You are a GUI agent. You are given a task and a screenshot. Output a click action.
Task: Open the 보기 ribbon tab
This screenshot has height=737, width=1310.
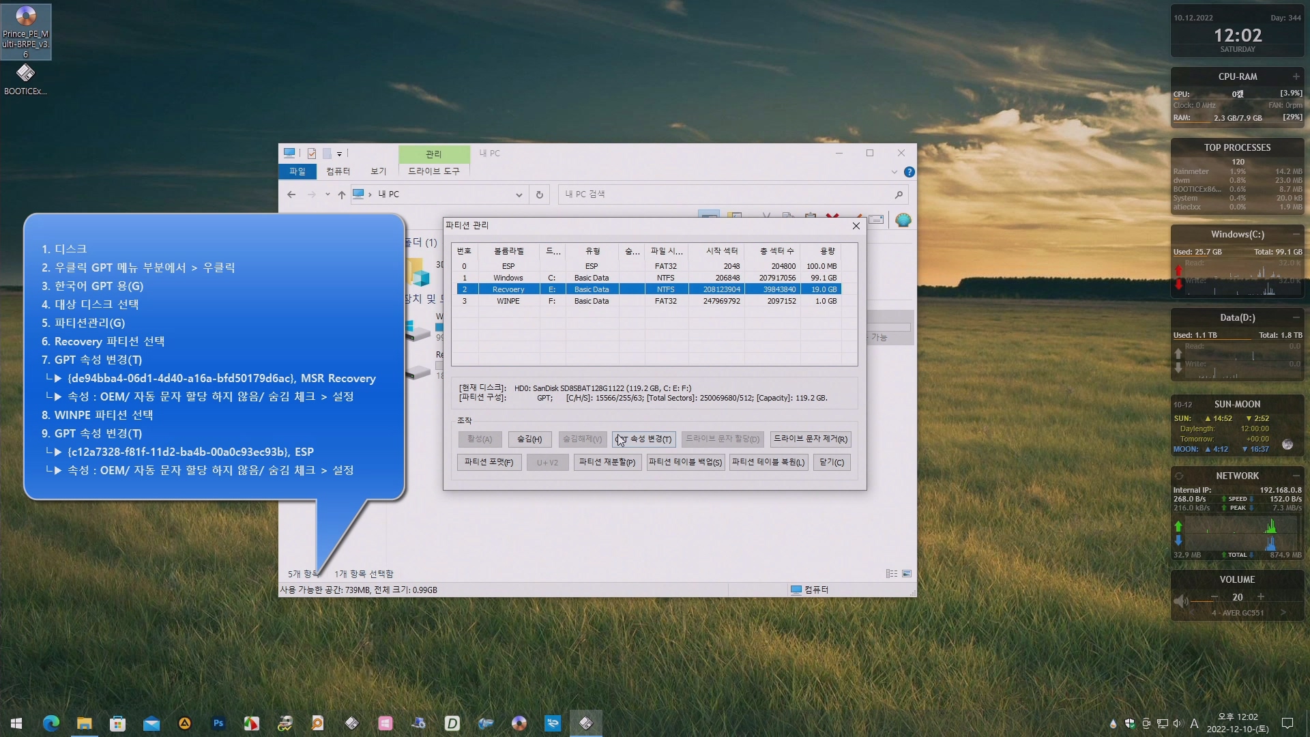click(378, 171)
